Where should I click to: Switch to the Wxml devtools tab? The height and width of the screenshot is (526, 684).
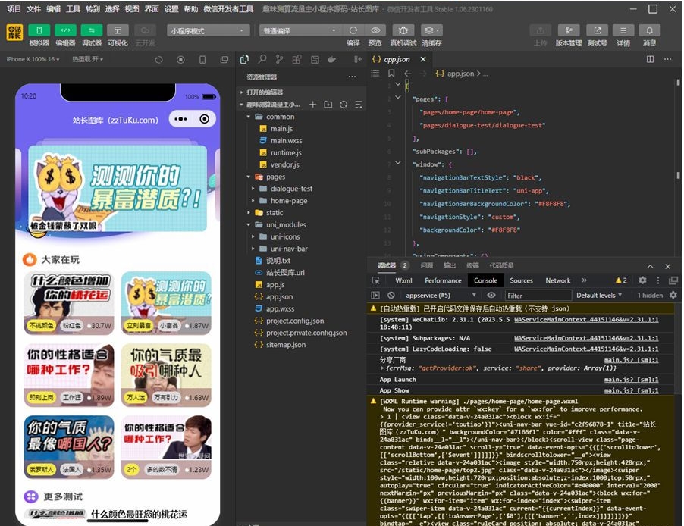click(403, 280)
